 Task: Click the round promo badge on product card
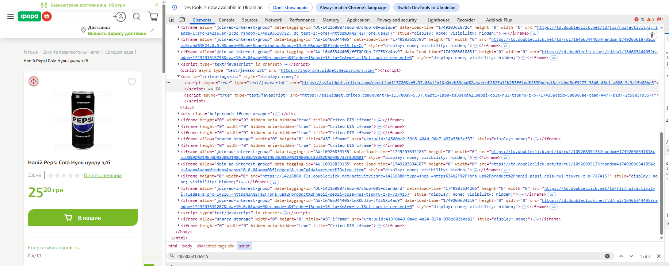pos(34,81)
